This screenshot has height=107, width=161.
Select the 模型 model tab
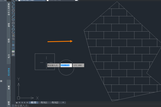coord(34,102)
